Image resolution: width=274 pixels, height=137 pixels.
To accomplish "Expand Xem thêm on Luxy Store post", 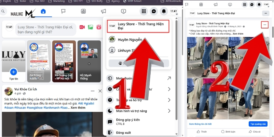I will point(238,34).
